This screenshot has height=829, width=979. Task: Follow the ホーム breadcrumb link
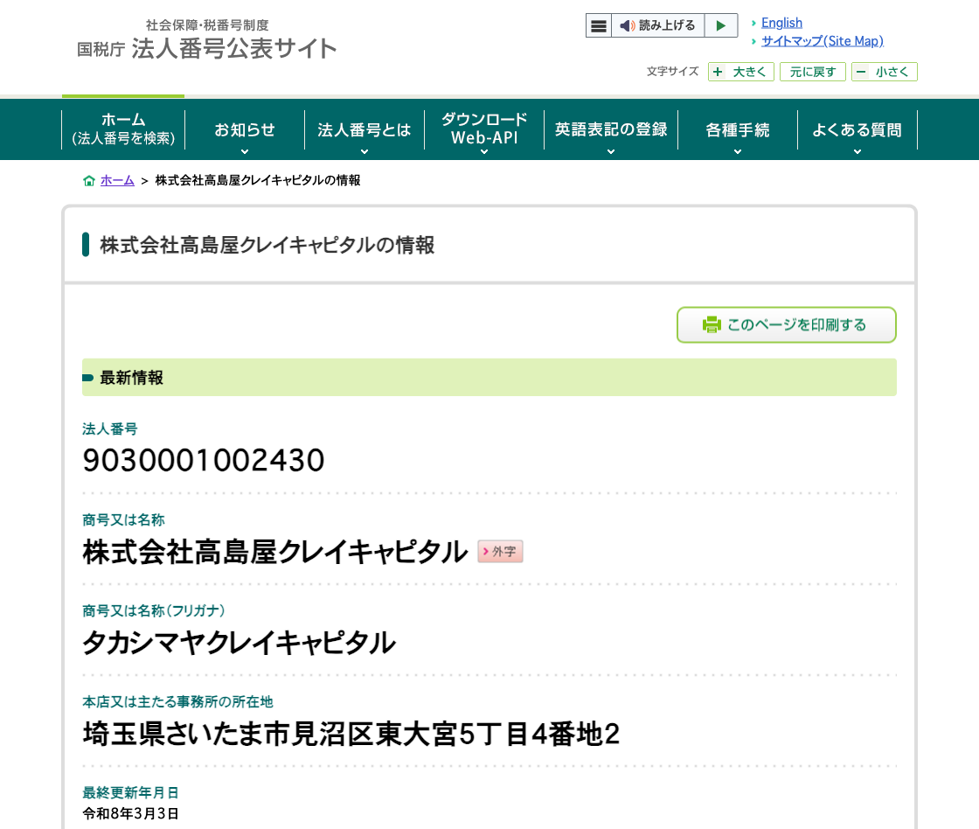point(117,180)
